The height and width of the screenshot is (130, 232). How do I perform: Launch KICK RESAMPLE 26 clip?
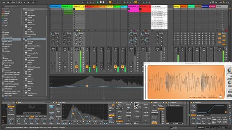152,9
